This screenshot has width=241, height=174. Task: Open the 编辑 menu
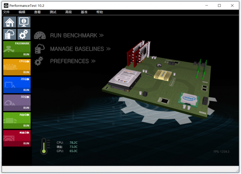[x=22, y=12]
